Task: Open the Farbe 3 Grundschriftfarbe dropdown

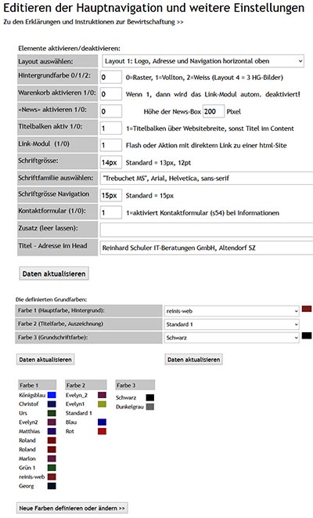Action: (x=232, y=338)
